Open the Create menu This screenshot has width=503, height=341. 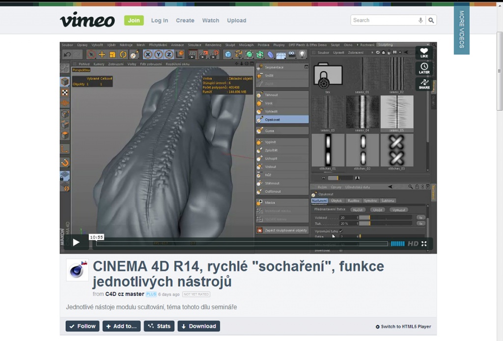tap(185, 20)
